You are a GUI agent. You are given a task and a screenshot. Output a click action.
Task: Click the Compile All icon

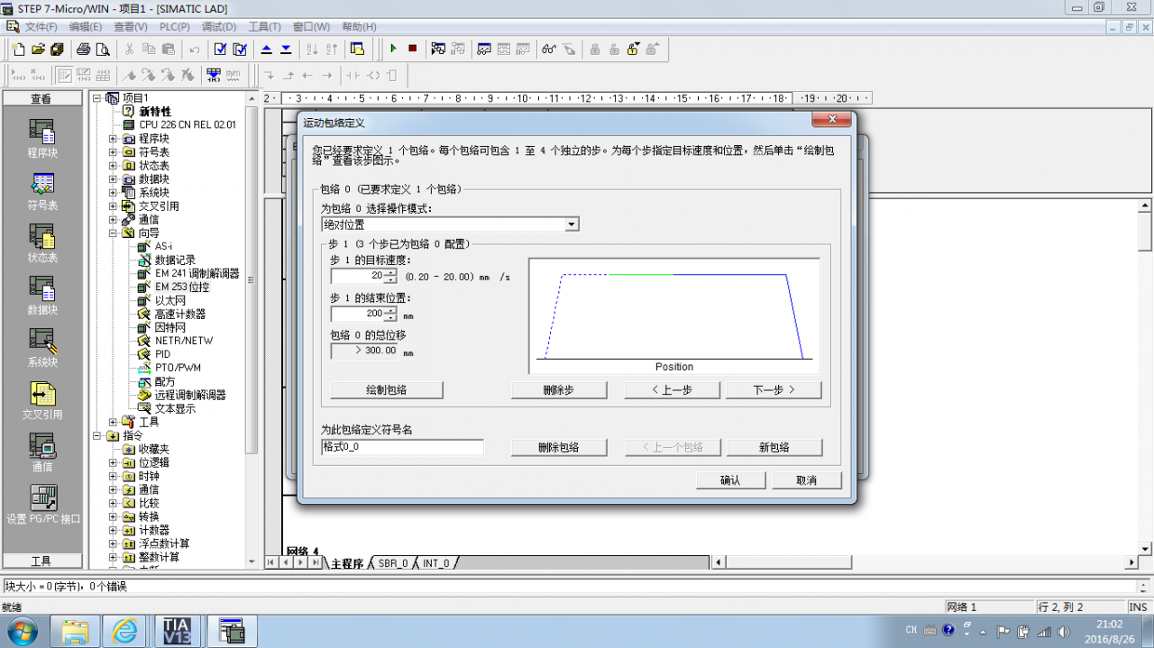point(240,49)
